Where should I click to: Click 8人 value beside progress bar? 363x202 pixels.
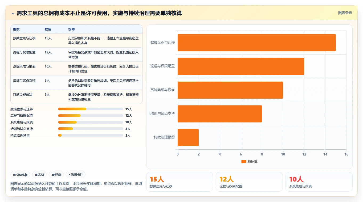pyautogui.click(x=128, y=129)
